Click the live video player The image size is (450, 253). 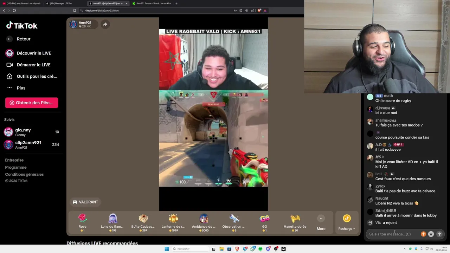(213, 114)
